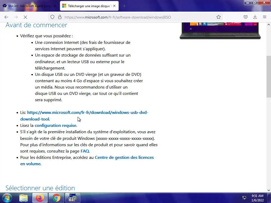
Task: Open a new tab with the plus button
Action: [124, 6]
